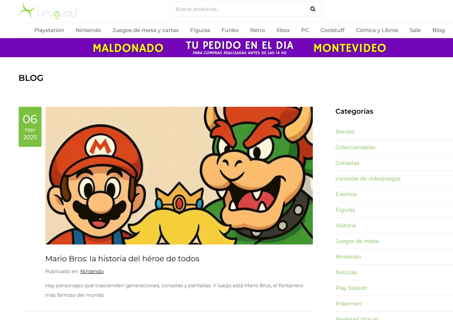Open the Bandai category link
This screenshot has width=453, height=320.
coord(345,131)
